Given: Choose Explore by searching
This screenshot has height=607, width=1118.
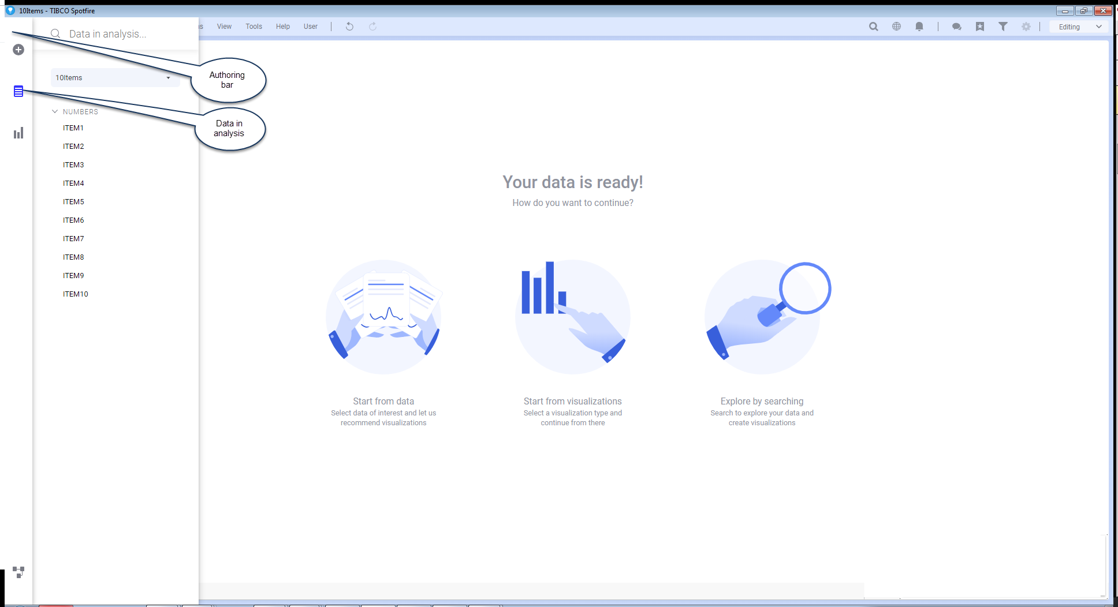Looking at the screenshot, I should 762,343.
